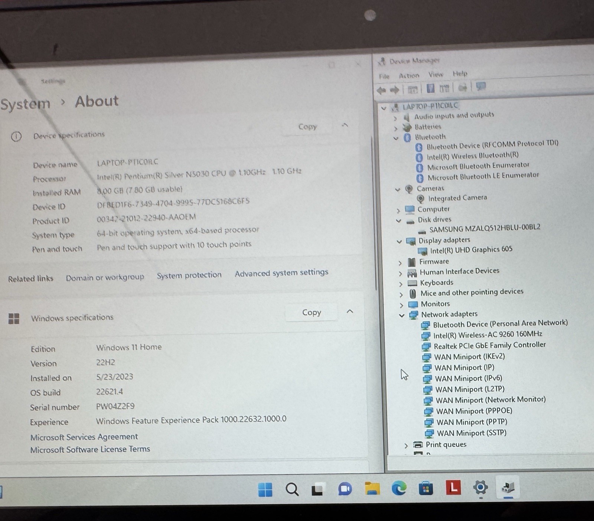Open Microsoft Store from taskbar
This screenshot has height=521, width=594.
click(x=426, y=488)
